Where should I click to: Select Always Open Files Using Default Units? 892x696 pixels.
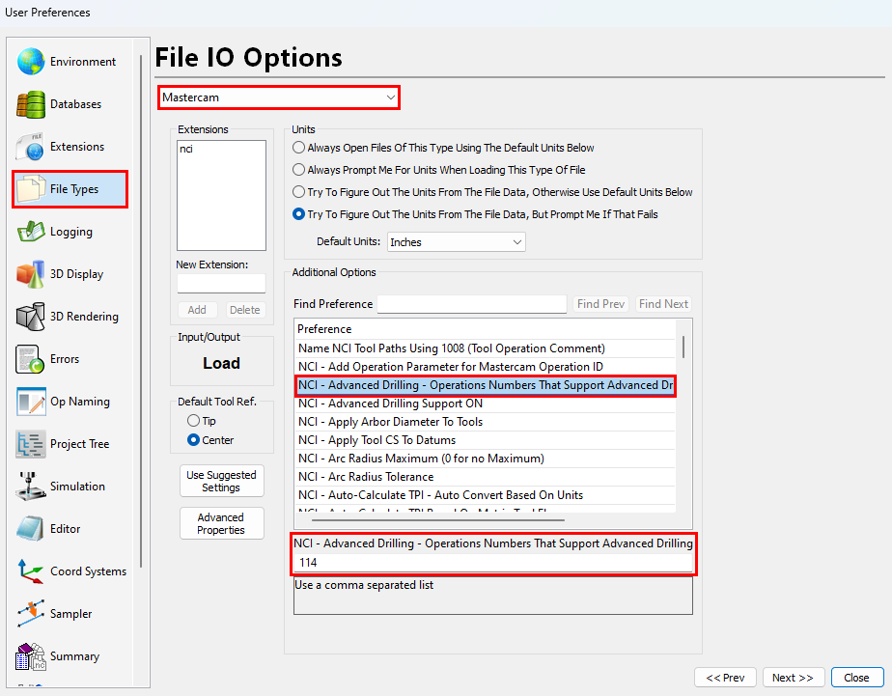[298, 148]
